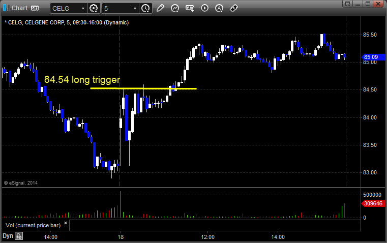Click the 83.00 price axis label

coord(370,172)
